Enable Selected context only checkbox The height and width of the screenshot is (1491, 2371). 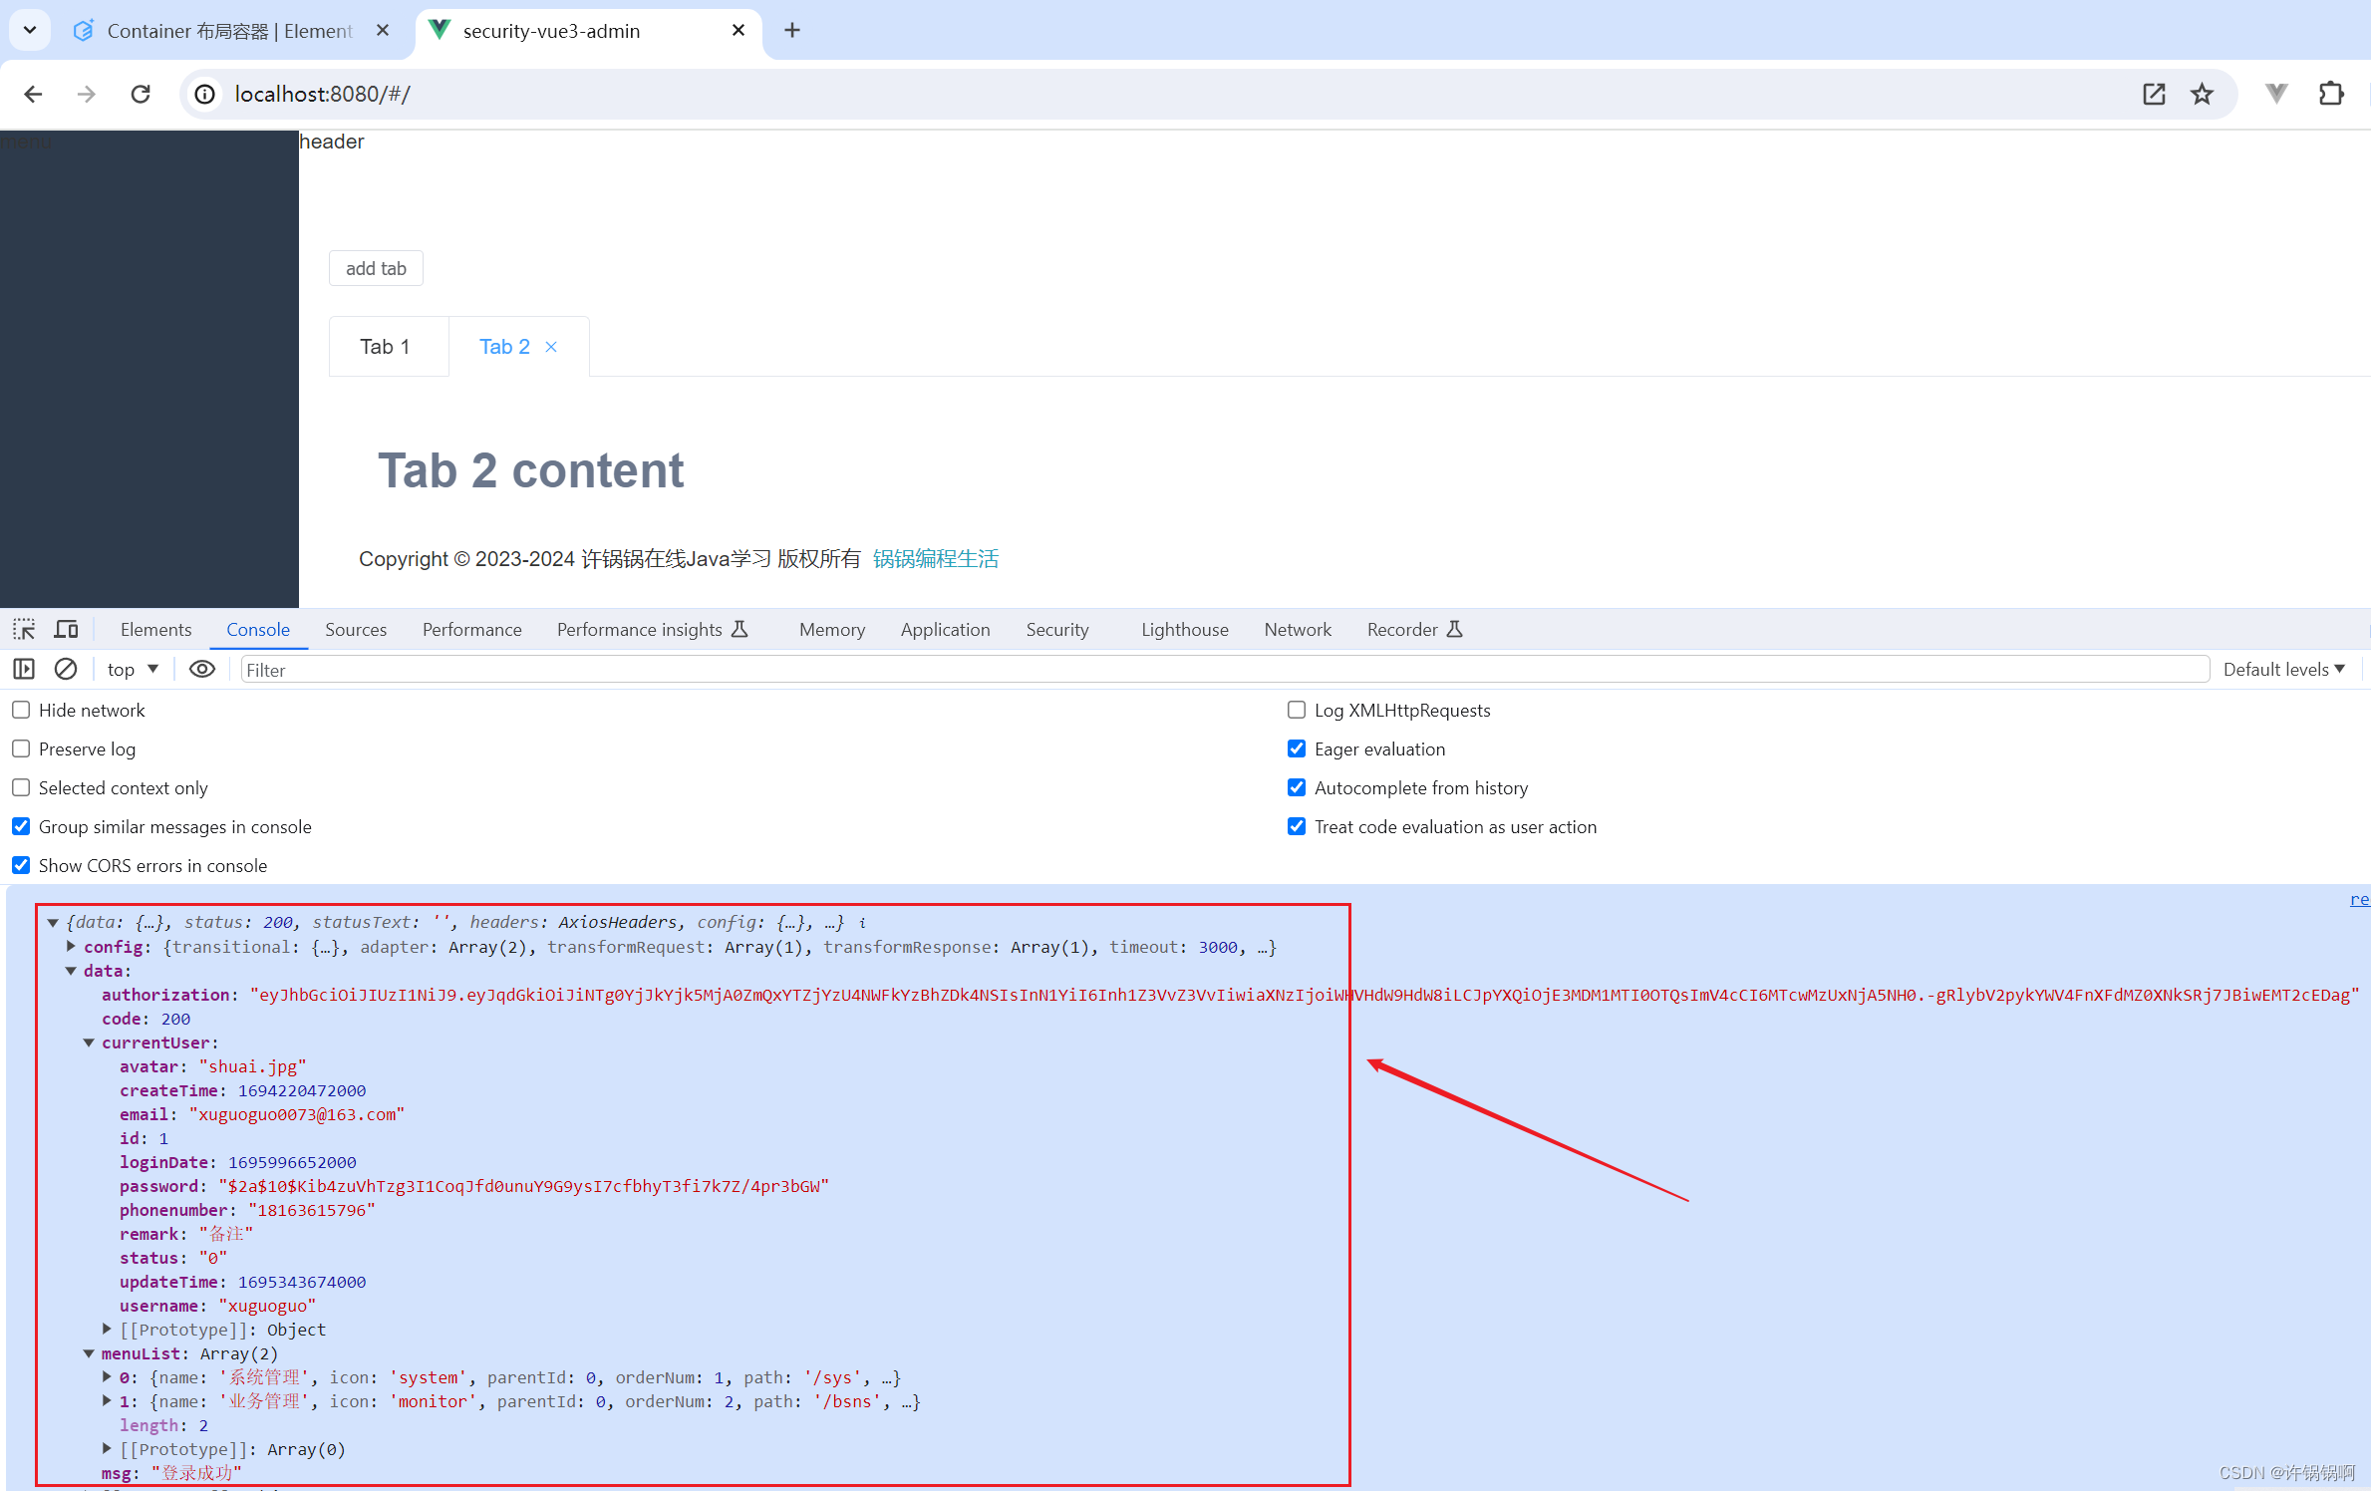[x=21, y=787]
